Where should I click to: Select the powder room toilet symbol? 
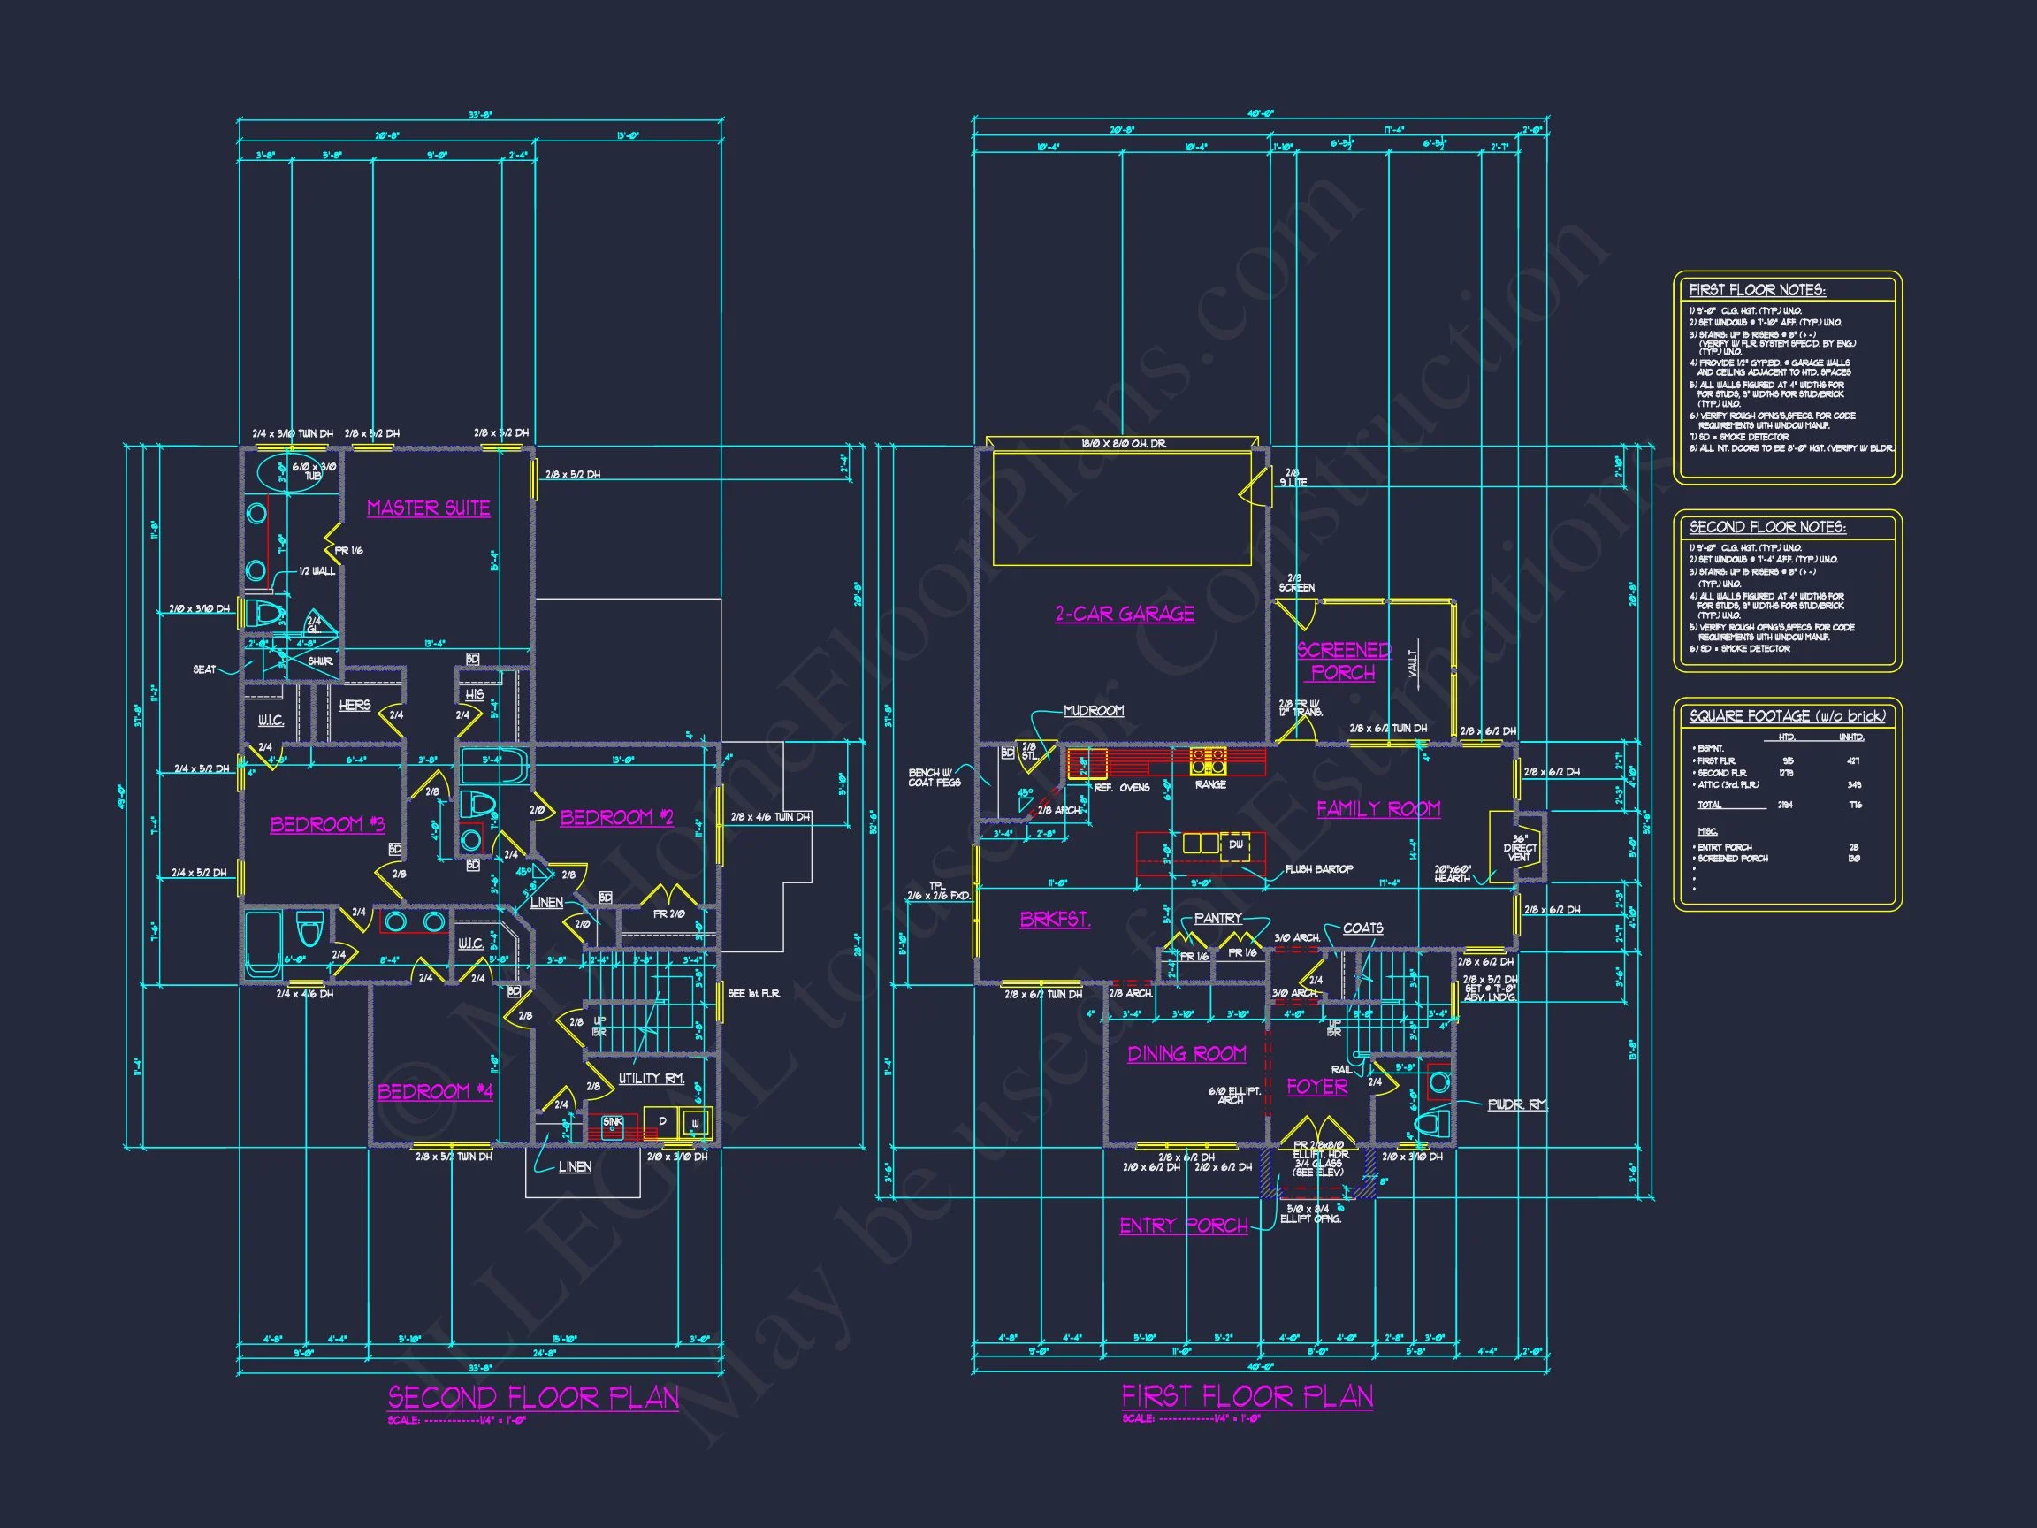[1433, 1124]
